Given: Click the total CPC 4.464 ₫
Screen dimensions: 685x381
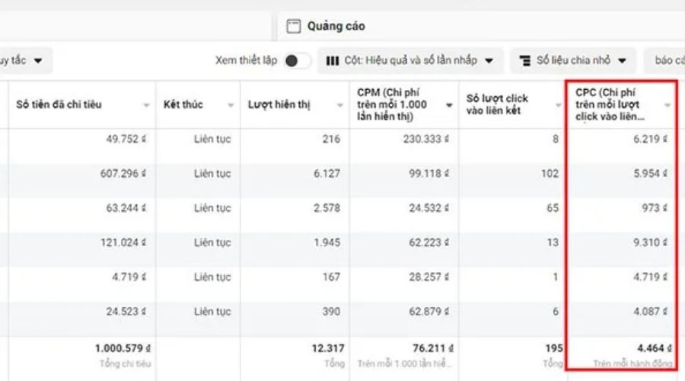Looking at the screenshot, I should tap(655, 349).
